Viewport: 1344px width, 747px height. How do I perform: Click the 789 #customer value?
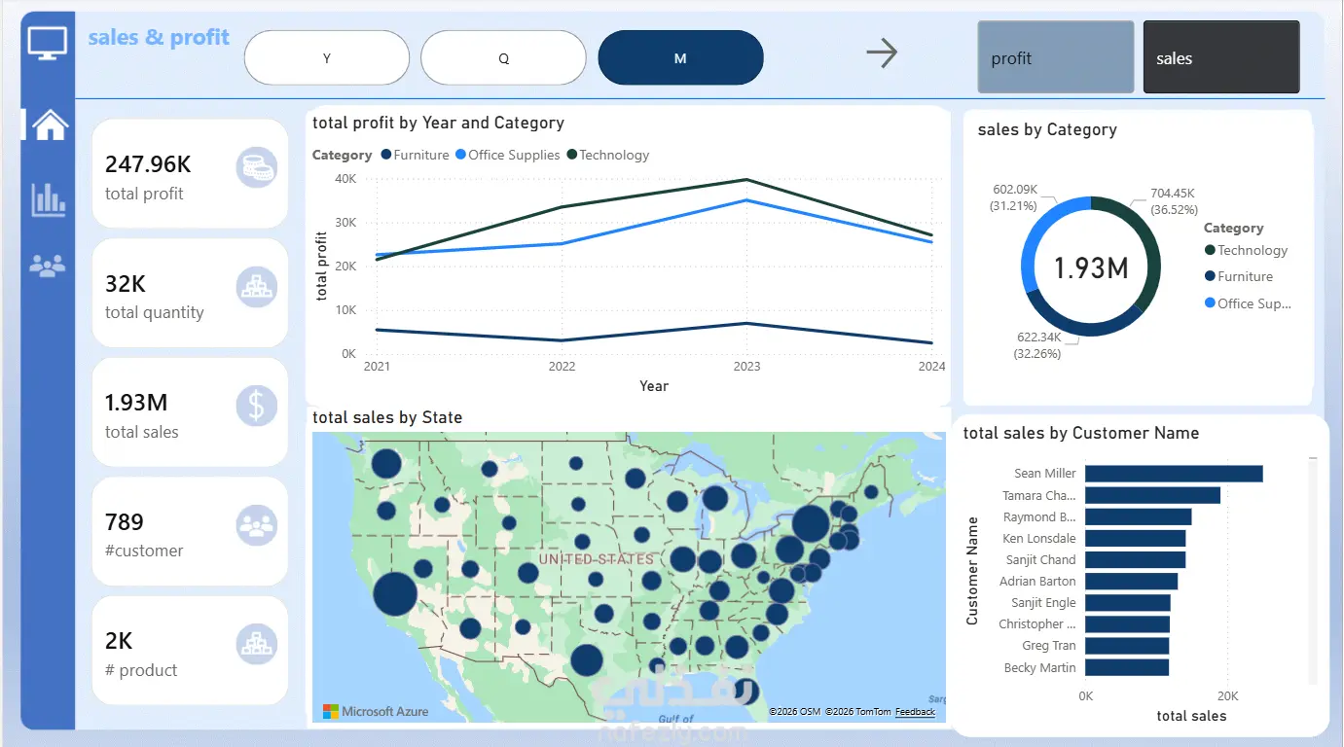(125, 522)
